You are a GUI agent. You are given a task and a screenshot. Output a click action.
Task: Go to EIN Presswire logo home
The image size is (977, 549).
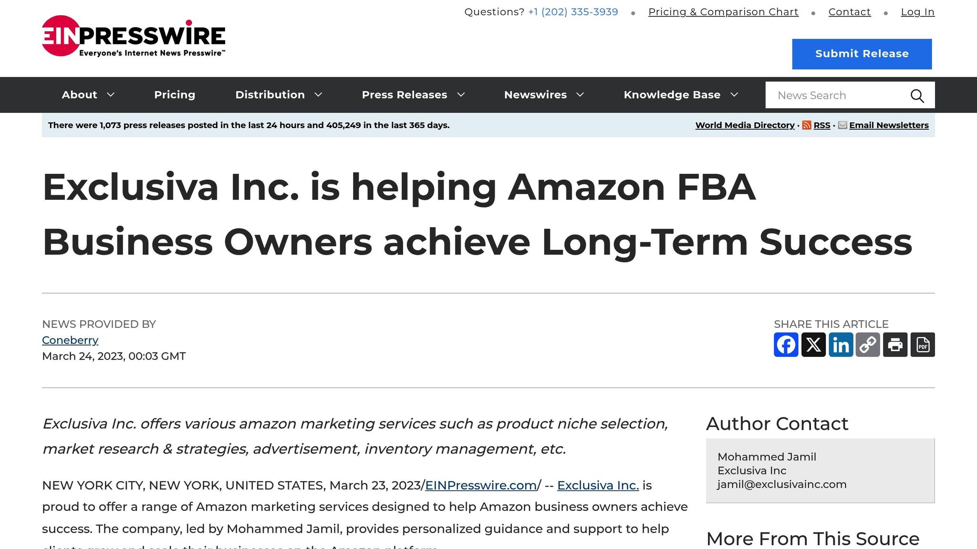134,36
